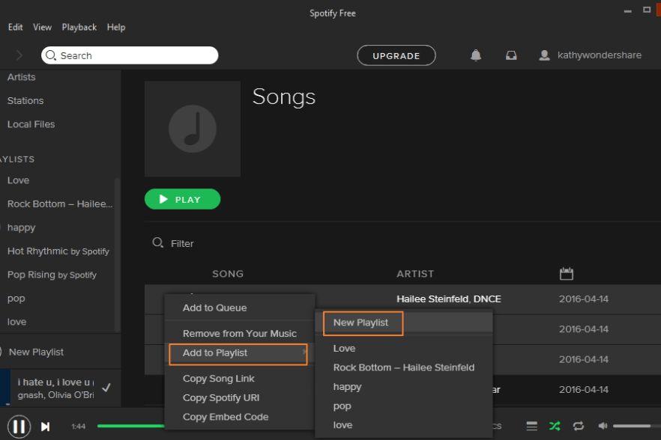Select Remove from Your Music
Viewport: 661px width, 440px height.
(x=240, y=334)
